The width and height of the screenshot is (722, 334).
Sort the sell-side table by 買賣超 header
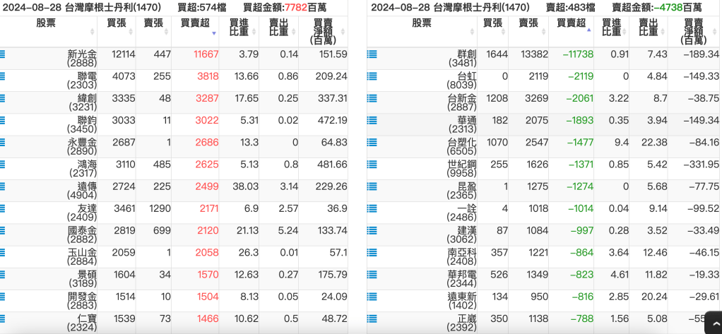tap(572, 27)
